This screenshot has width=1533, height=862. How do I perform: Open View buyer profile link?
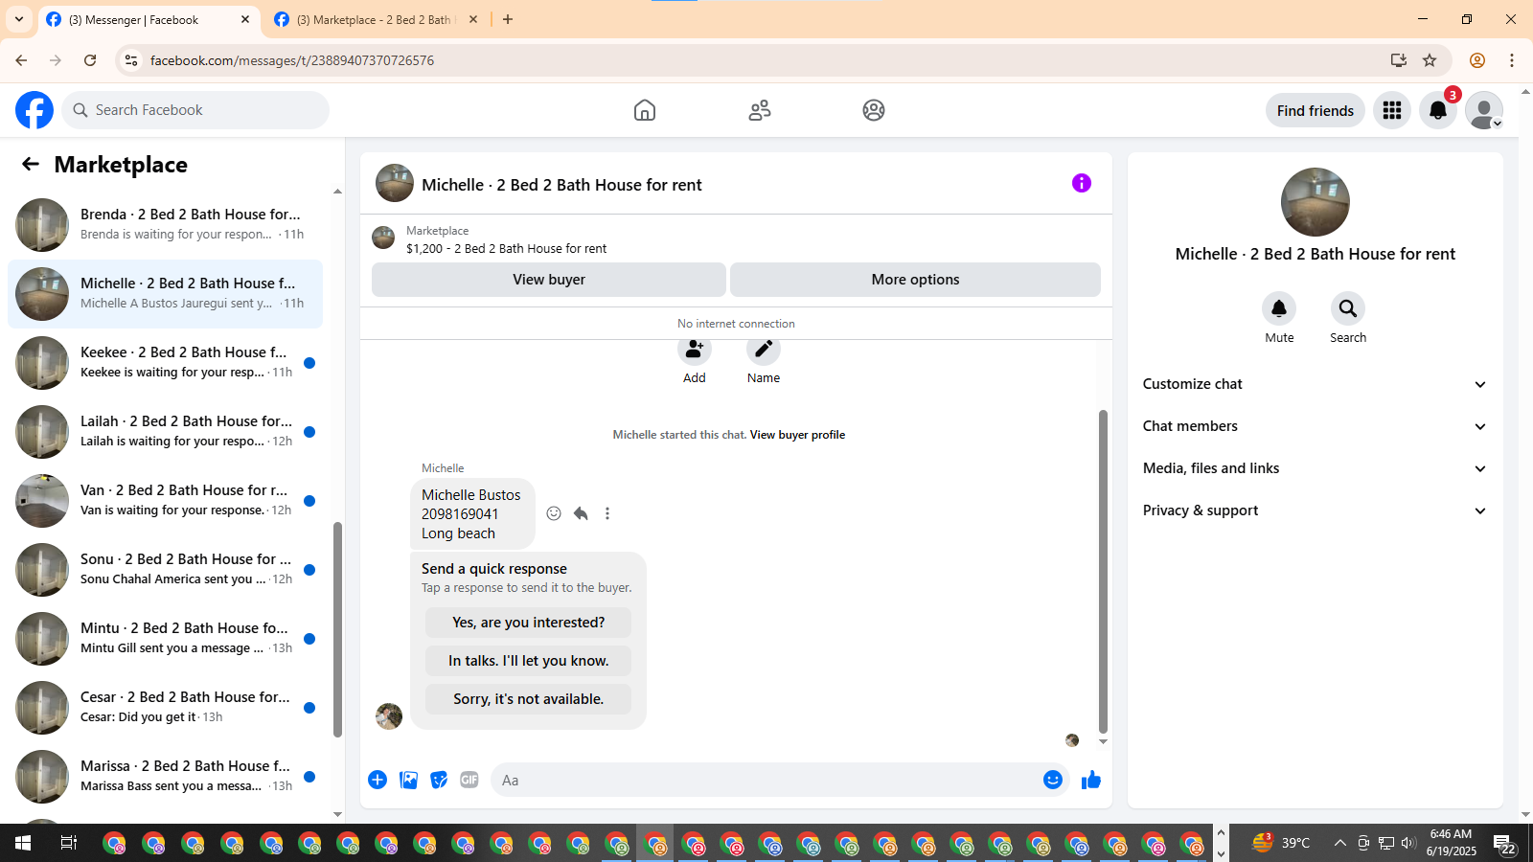pyautogui.click(x=797, y=435)
